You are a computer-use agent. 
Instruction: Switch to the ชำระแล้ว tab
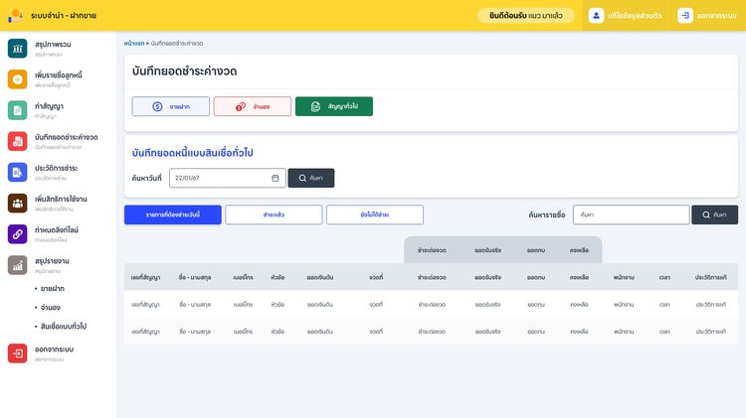click(x=274, y=214)
